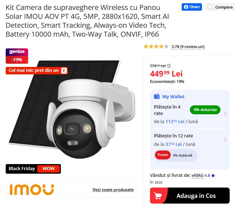Click the IMOU brand logo
The height and width of the screenshot is (205, 235).
point(32,190)
